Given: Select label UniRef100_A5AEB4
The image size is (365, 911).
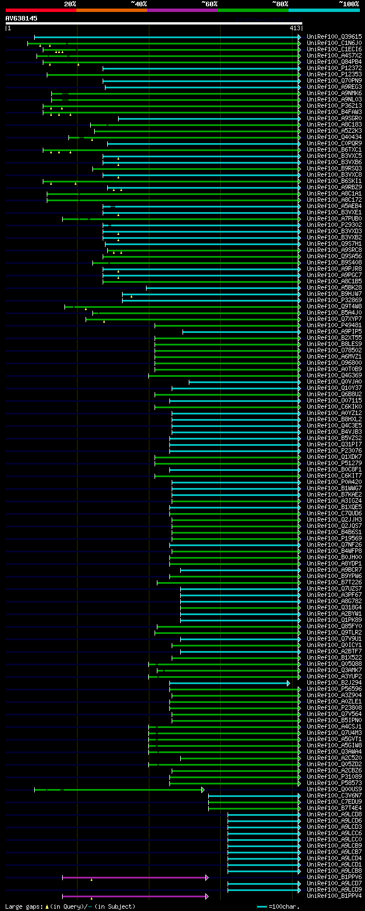Looking at the screenshot, I should click(x=334, y=206).
